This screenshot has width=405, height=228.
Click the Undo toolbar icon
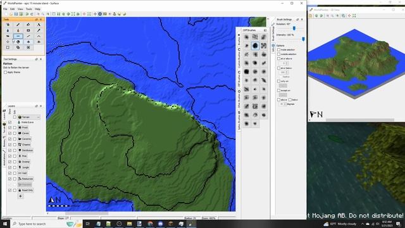pyautogui.click(x=27, y=14)
